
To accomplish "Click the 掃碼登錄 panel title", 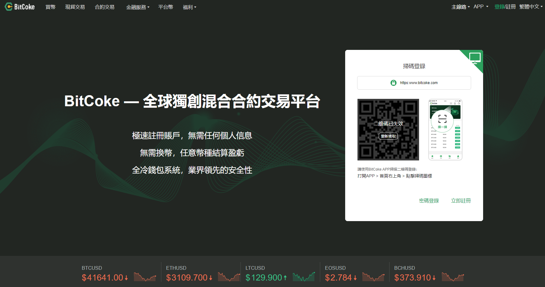I will [x=414, y=66].
